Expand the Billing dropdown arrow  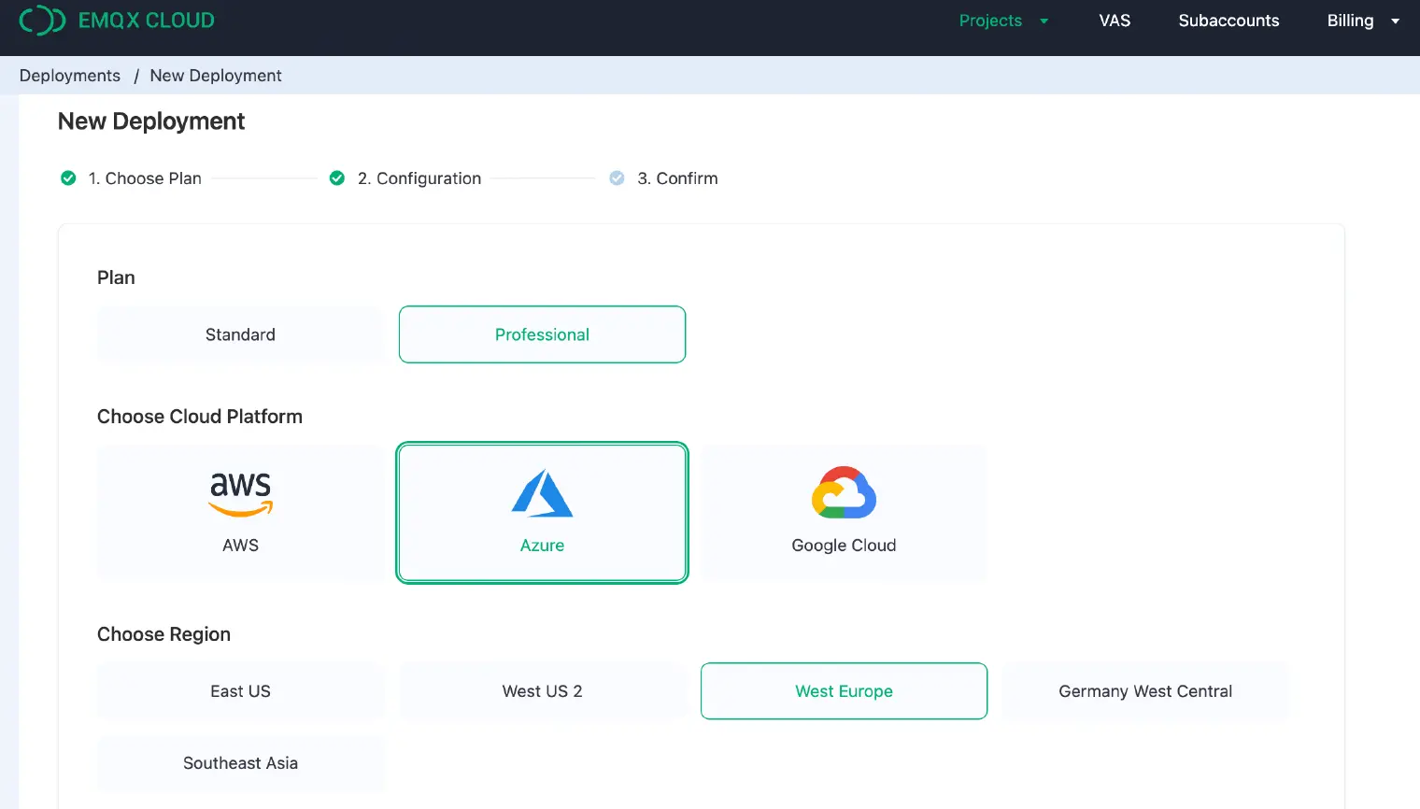[x=1395, y=21]
